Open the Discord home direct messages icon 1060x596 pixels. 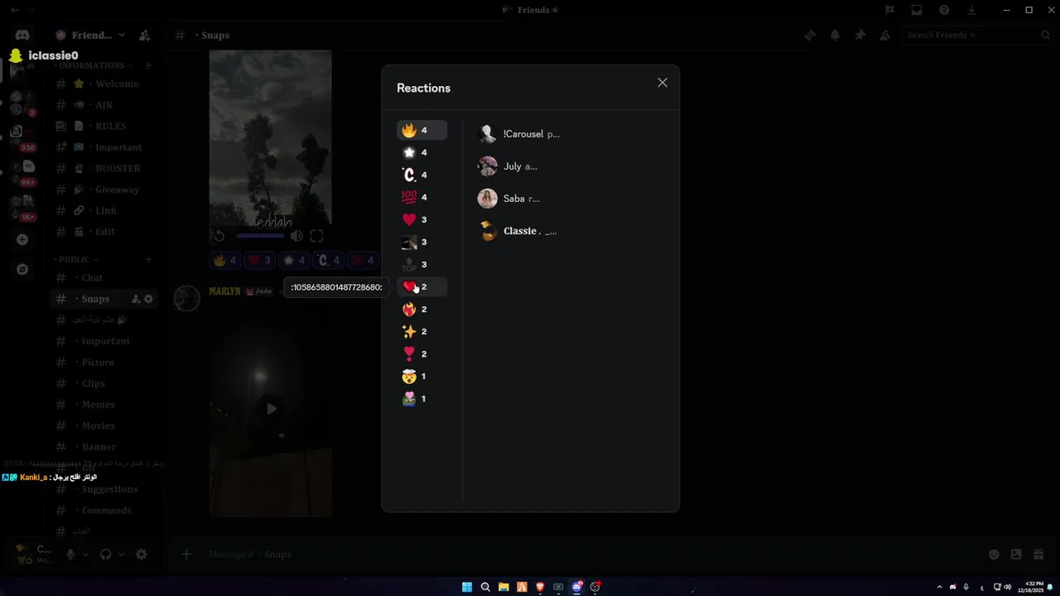click(22, 35)
